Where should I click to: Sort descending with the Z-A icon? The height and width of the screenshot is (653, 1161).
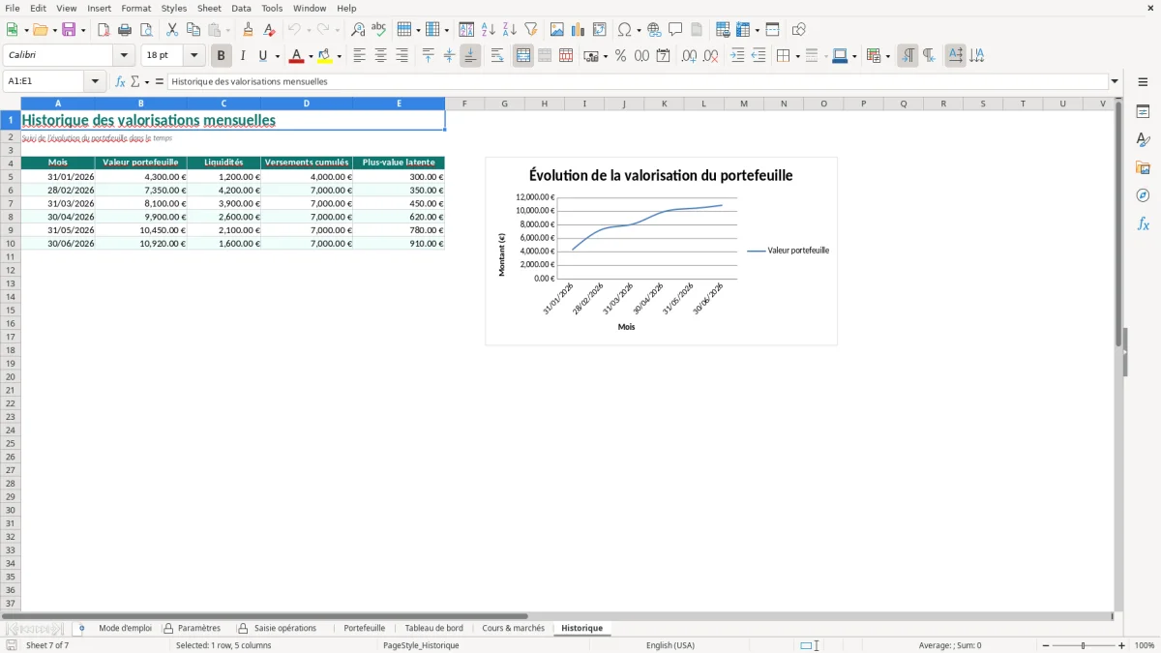(x=510, y=30)
